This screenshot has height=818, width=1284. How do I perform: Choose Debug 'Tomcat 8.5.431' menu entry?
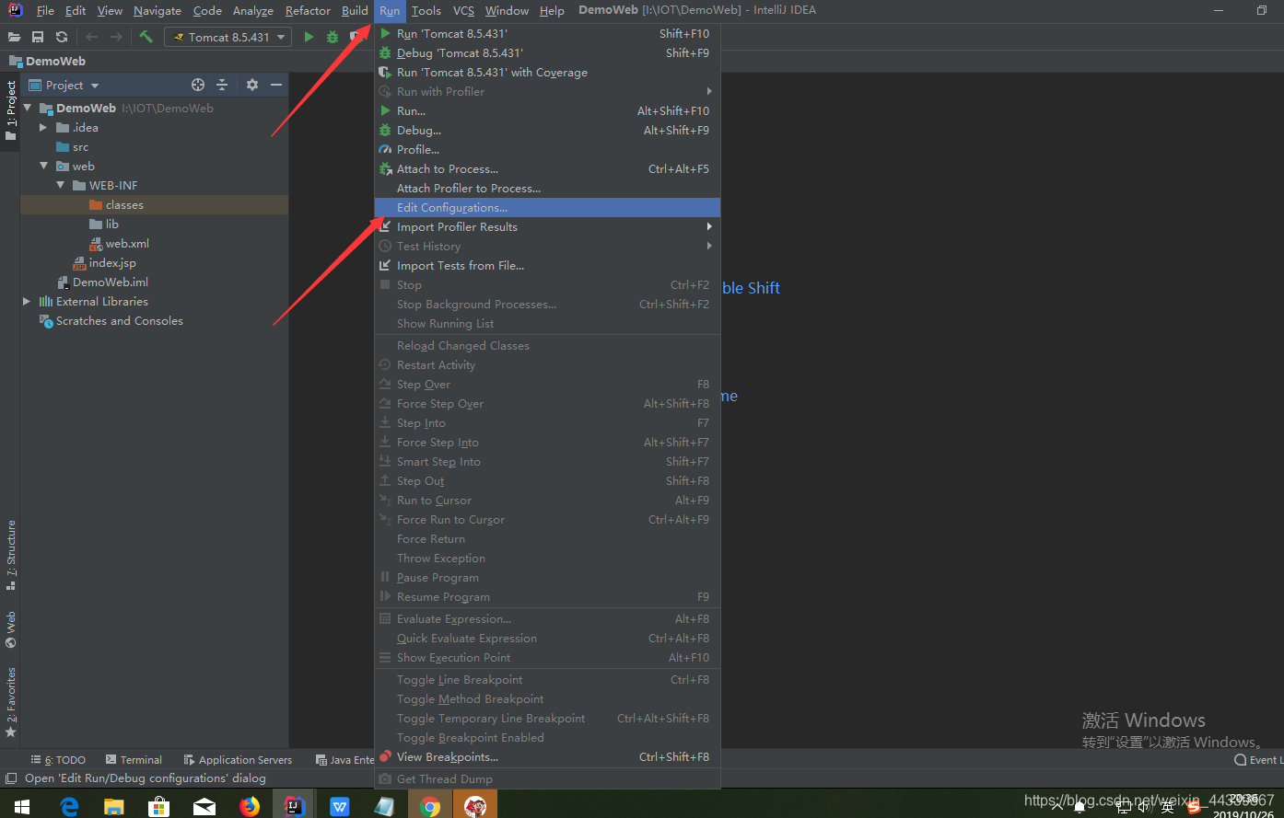(x=547, y=52)
